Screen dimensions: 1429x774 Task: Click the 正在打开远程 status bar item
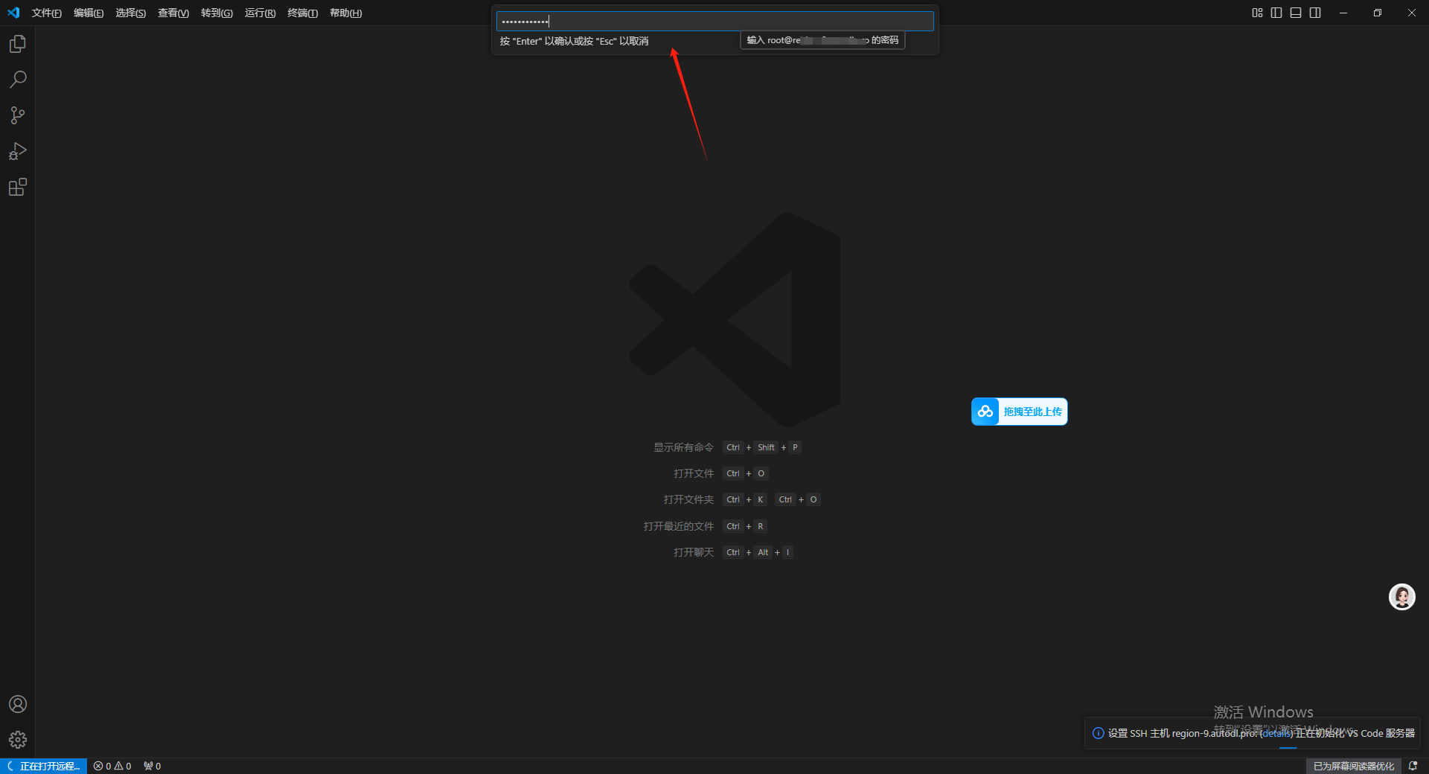click(44, 766)
